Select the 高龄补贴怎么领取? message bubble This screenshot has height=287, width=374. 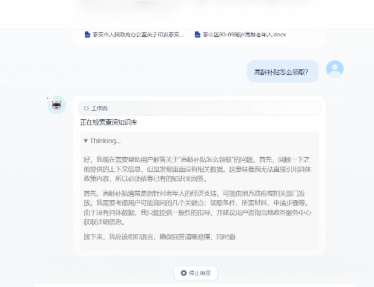pyautogui.click(x=283, y=71)
